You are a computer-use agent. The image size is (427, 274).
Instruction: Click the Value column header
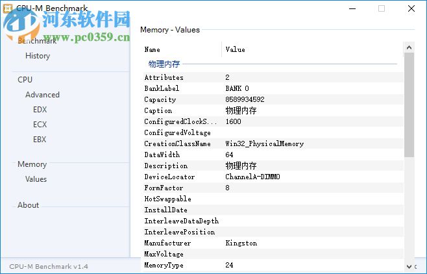312,49
